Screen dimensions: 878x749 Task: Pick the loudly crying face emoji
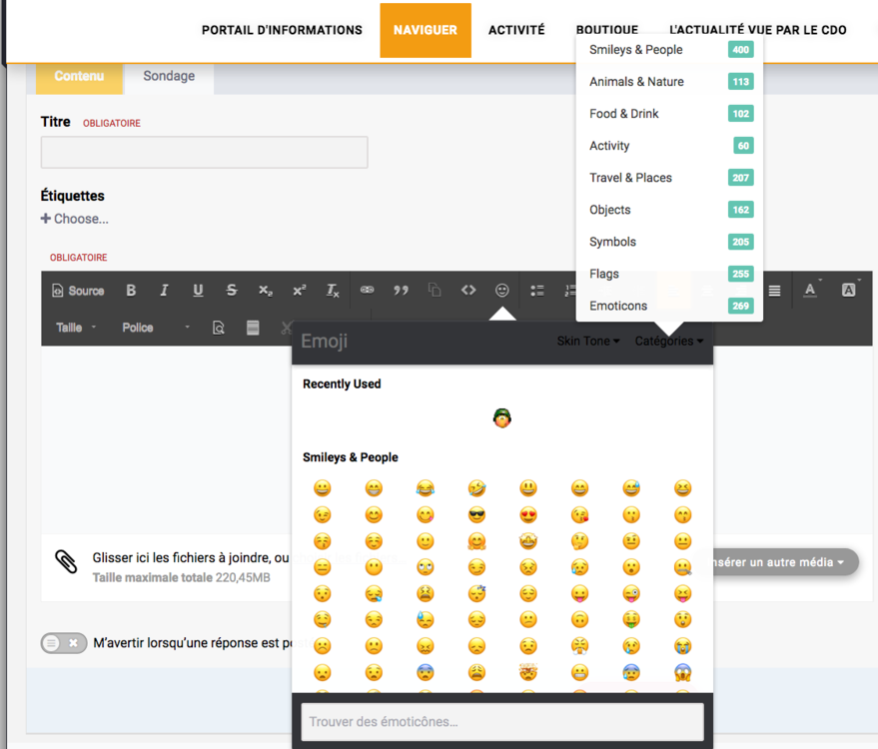(682, 646)
